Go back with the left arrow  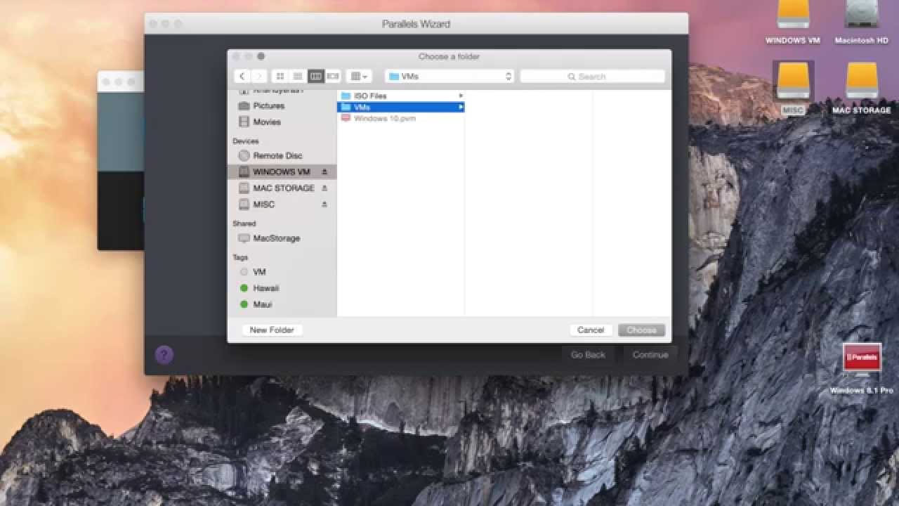[x=242, y=76]
